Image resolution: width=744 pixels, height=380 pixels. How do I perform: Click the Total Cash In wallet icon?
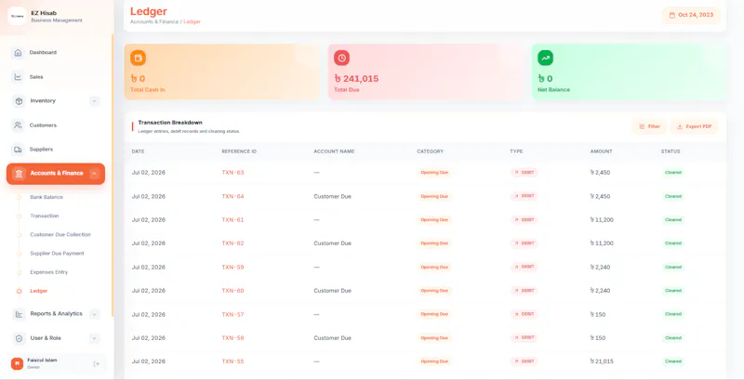pos(138,58)
